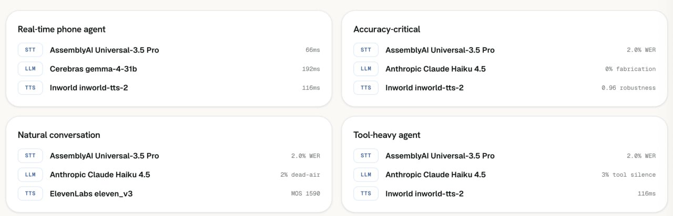673x216 pixels.
Task: Click the 2.0% WER value in Accuracy-critical card
Action: [x=641, y=50]
